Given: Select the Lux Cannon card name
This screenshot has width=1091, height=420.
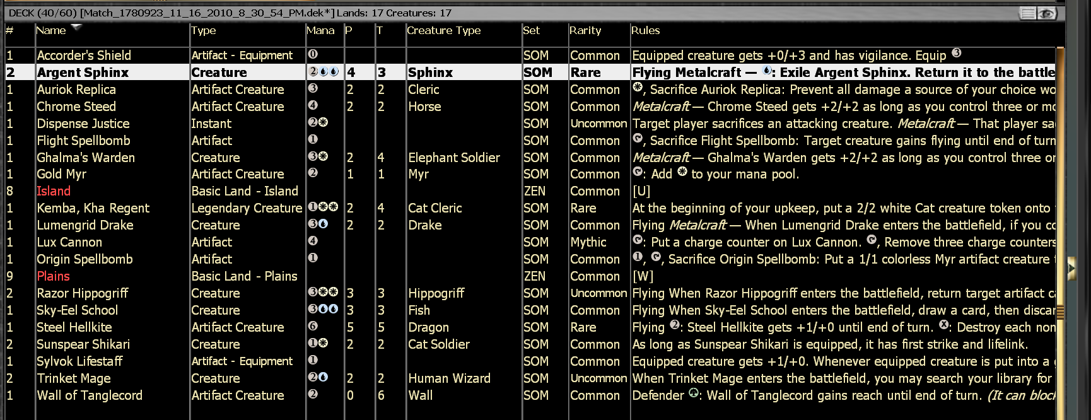Looking at the screenshot, I should pos(69,242).
